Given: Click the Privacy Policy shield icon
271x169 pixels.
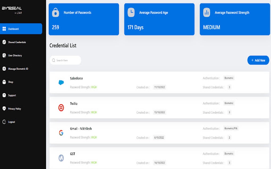Looking at the screenshot, I should pos(4,109).
